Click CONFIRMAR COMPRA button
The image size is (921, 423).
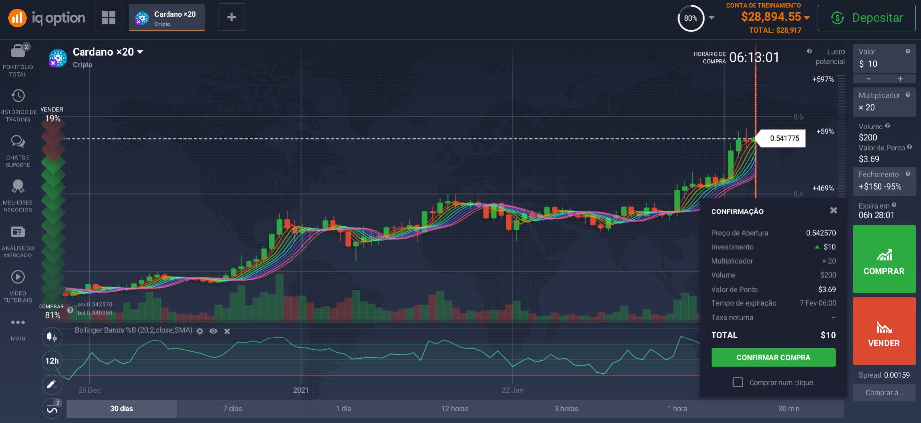click(x=773, y=357)
